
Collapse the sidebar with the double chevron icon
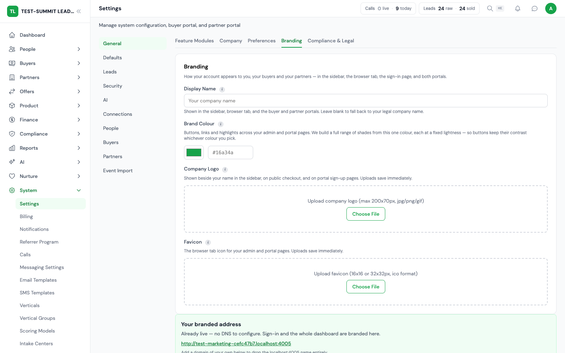tap(79, 11)
